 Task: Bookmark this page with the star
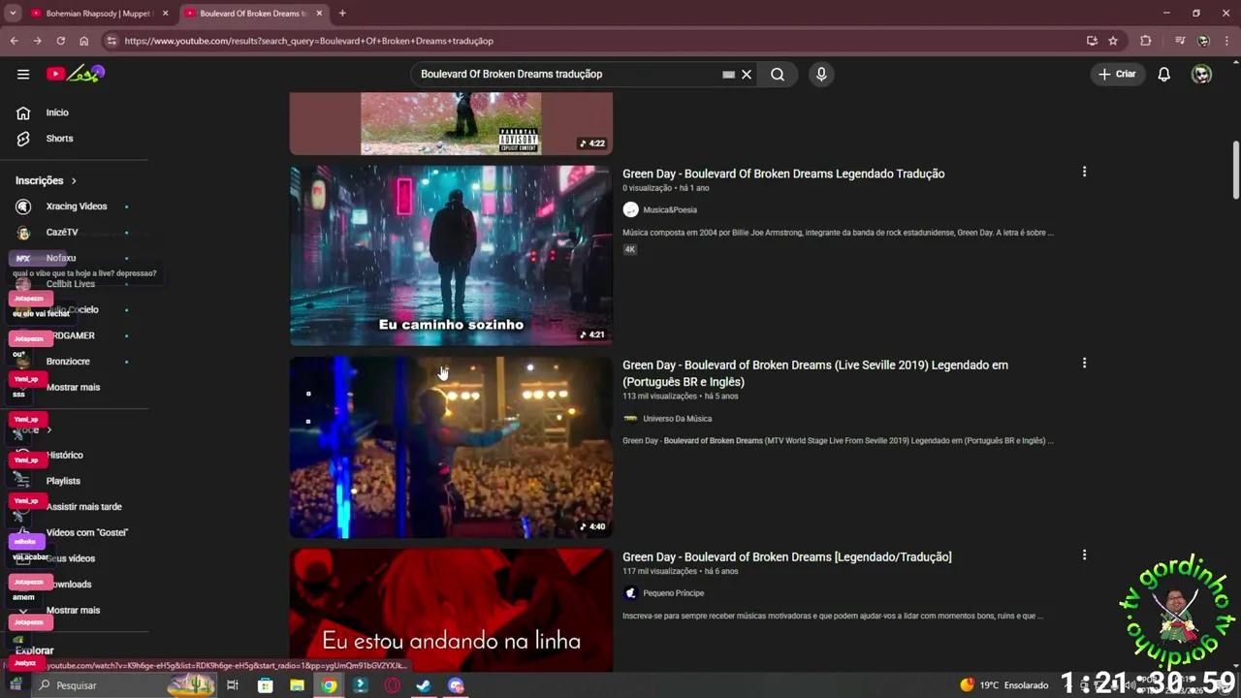1113,41
